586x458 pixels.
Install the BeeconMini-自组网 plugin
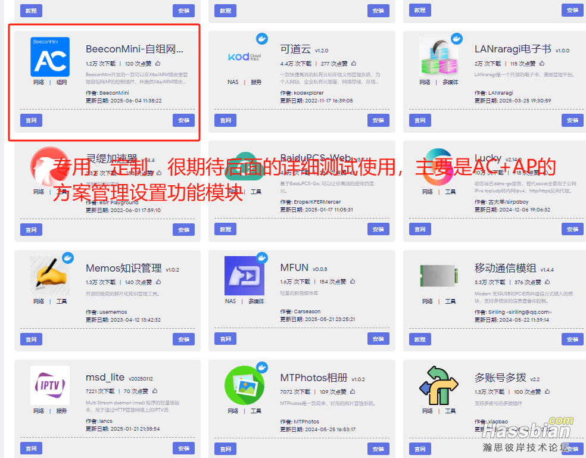183,120
